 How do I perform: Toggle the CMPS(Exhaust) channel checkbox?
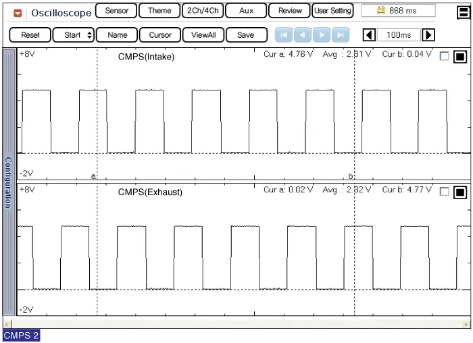(444, 192)
